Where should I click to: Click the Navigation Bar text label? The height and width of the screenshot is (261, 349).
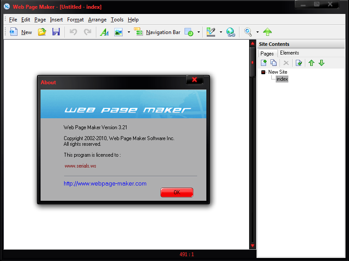163,32
